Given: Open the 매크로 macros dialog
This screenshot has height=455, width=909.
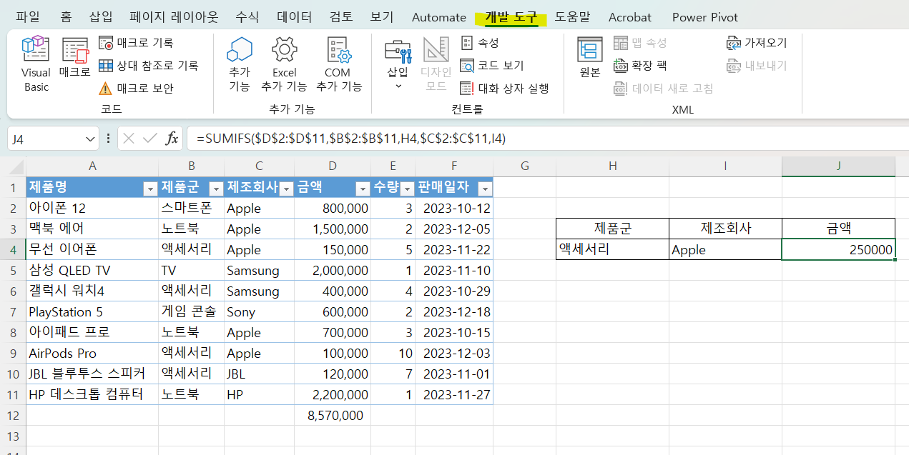Looking at the screenshot, I should click(x=74, y=57).
